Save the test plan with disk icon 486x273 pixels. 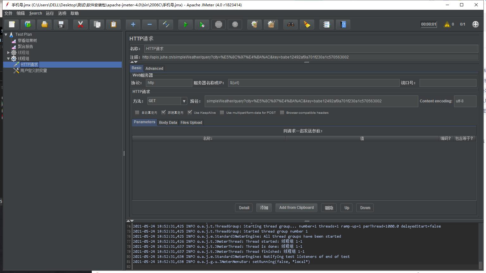coord(61,24)
